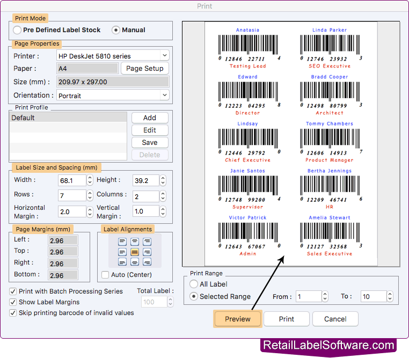409x358 pixels.
Task: Open Page Setup
Action: [145, 68]
